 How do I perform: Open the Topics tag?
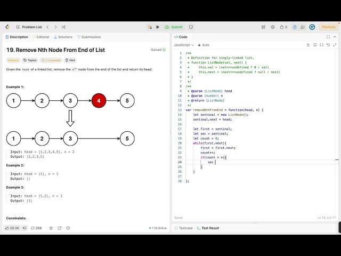(x=30, y=60)
